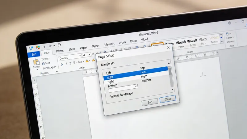Collapse the Margin section chevron
Viewport: 247px width, 139px height.
[169, 63]
